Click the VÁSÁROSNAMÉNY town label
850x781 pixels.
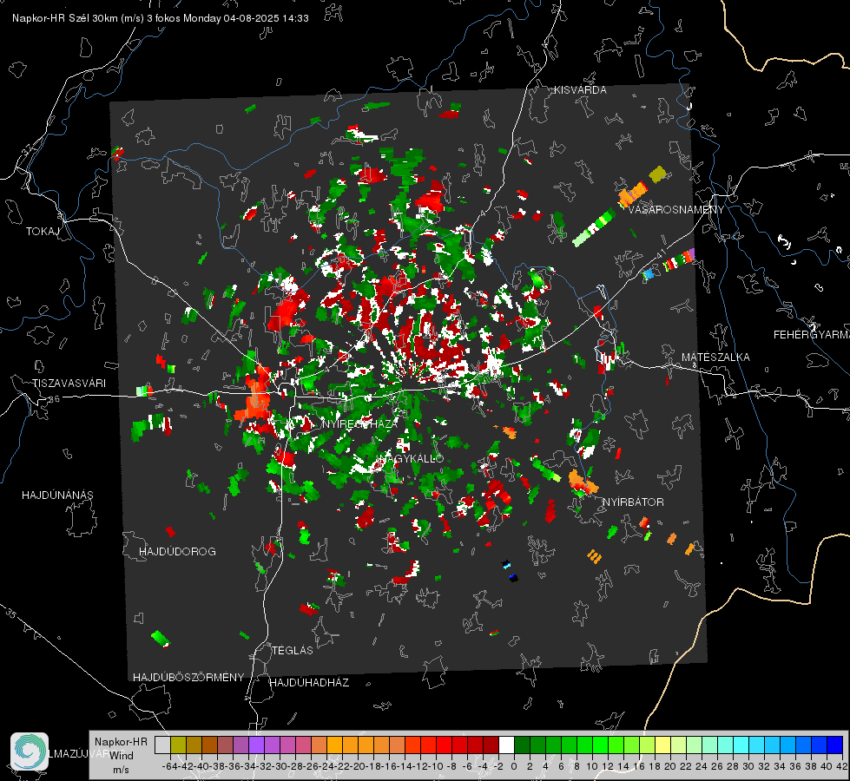tap(676, 210)
